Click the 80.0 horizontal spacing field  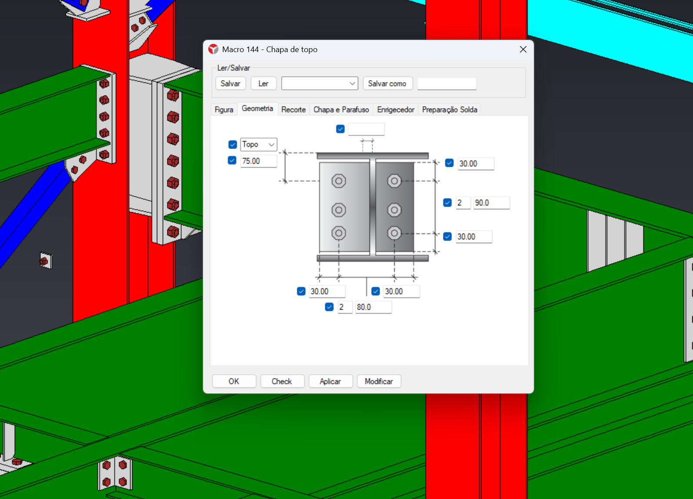point(373,307)
